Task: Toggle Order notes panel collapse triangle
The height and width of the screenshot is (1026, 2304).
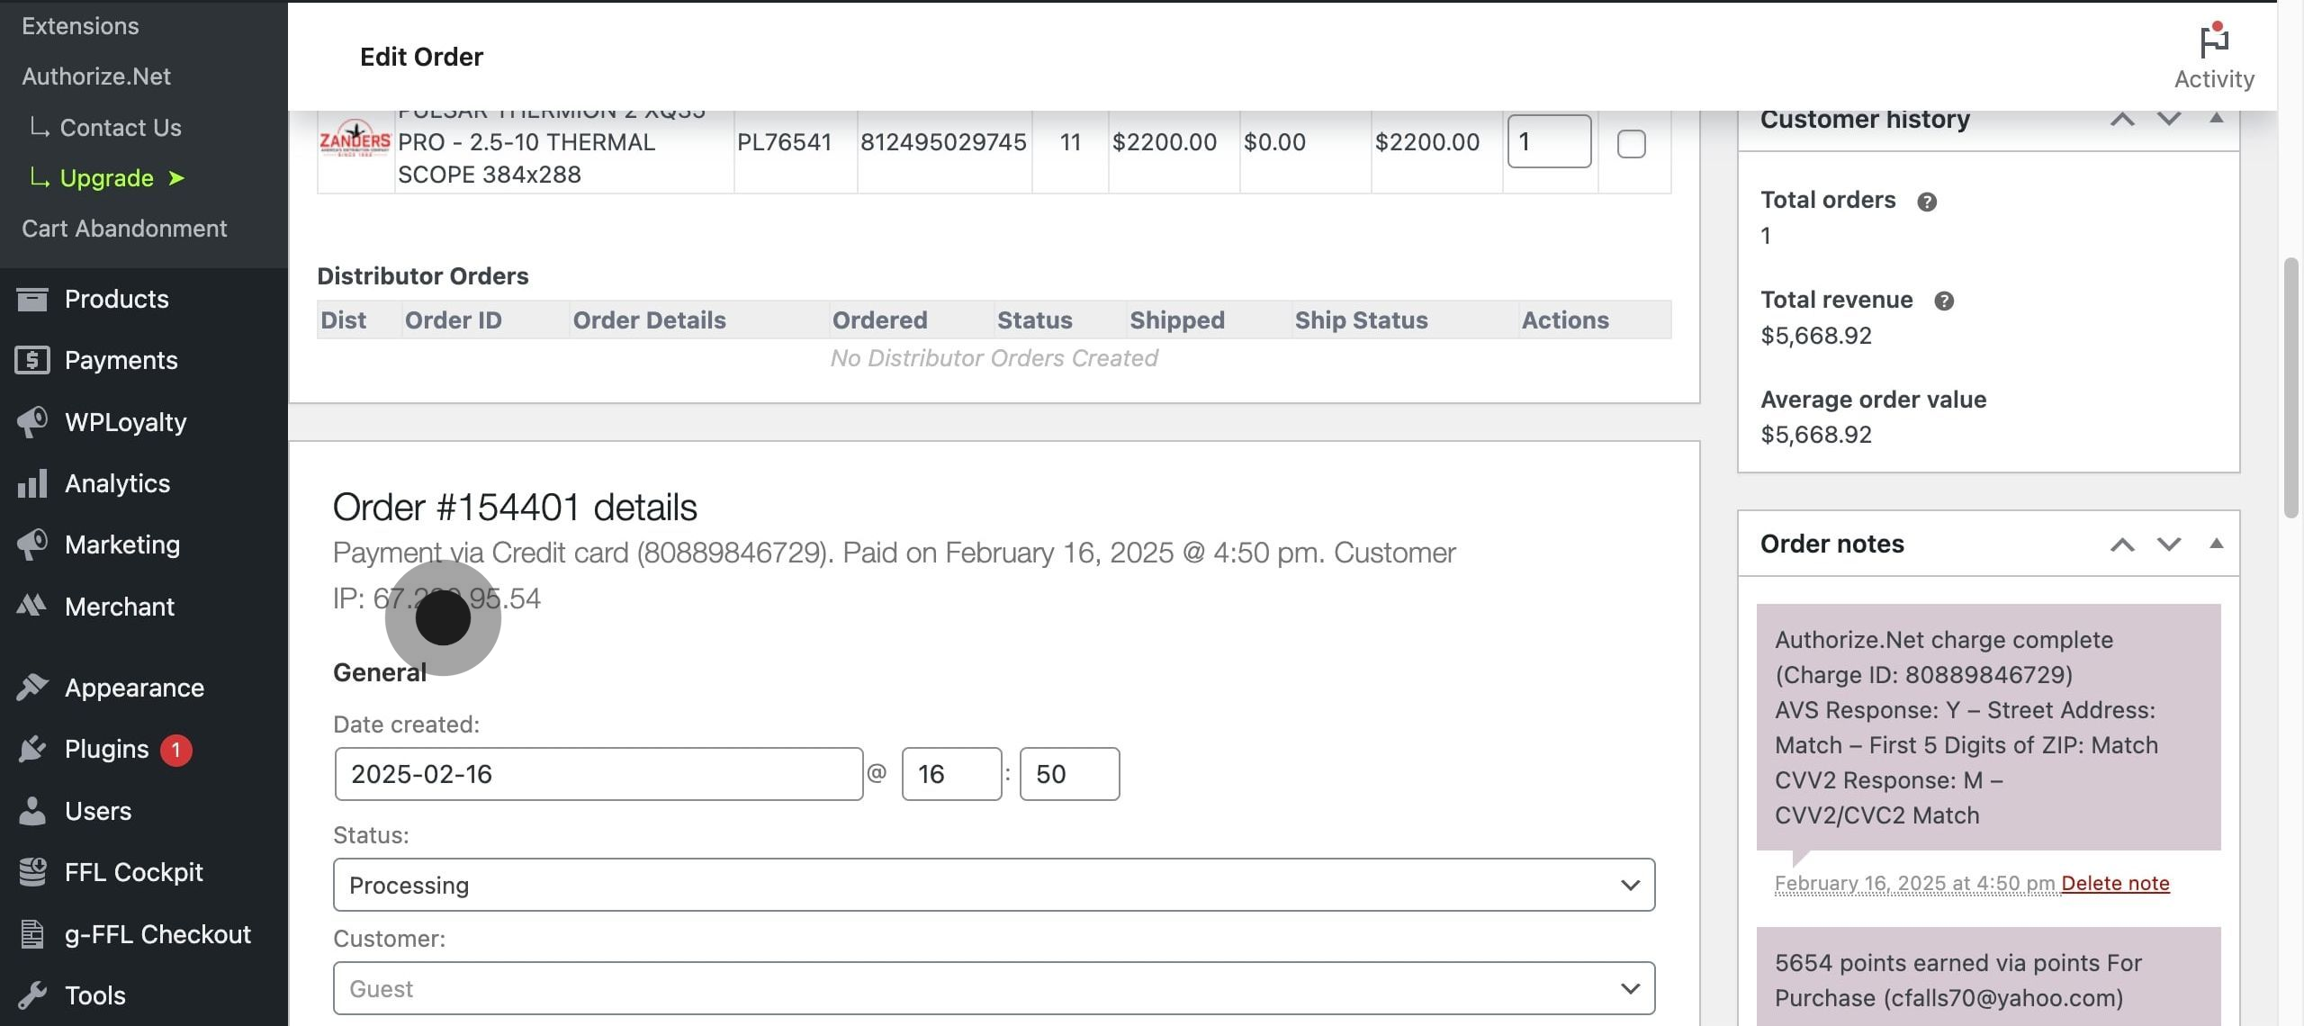Action: pos(2217,544)
